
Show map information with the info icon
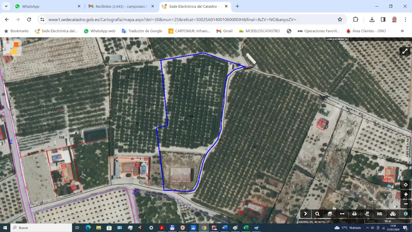click(x=406, y=214)
